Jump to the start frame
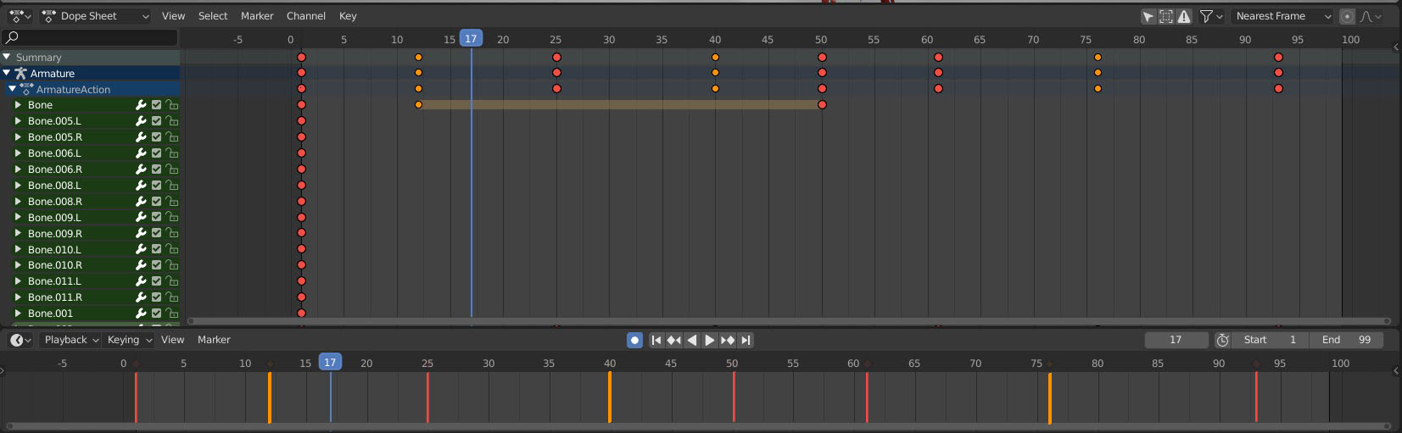This screenshot has width=1402, height=433. pos(656,340)
